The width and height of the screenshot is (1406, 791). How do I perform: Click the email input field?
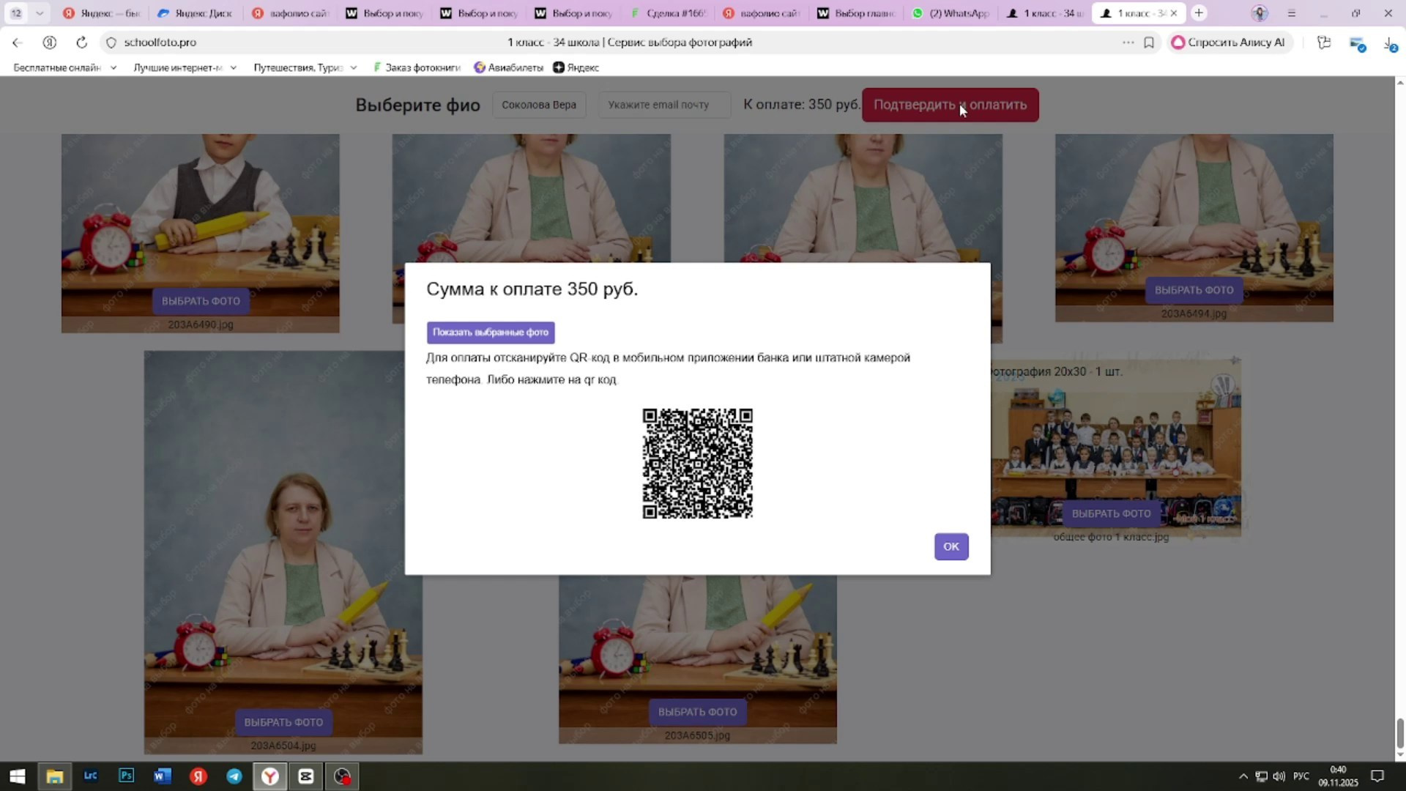click(663, 105)
